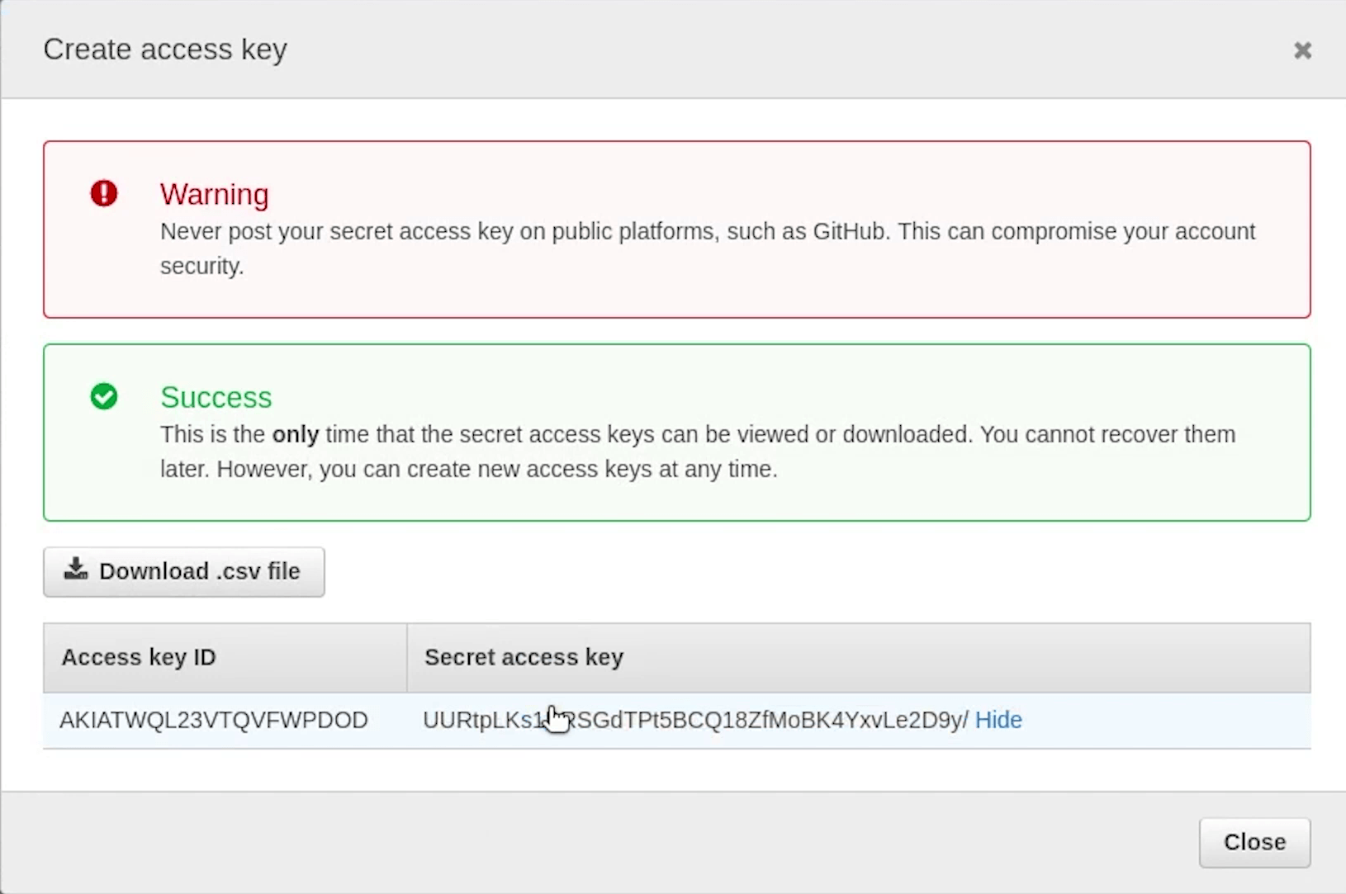The height and width of the screenshot is (894, 1346).
Task: Click the red warning exclamation icon
Action: pos(104,193)
